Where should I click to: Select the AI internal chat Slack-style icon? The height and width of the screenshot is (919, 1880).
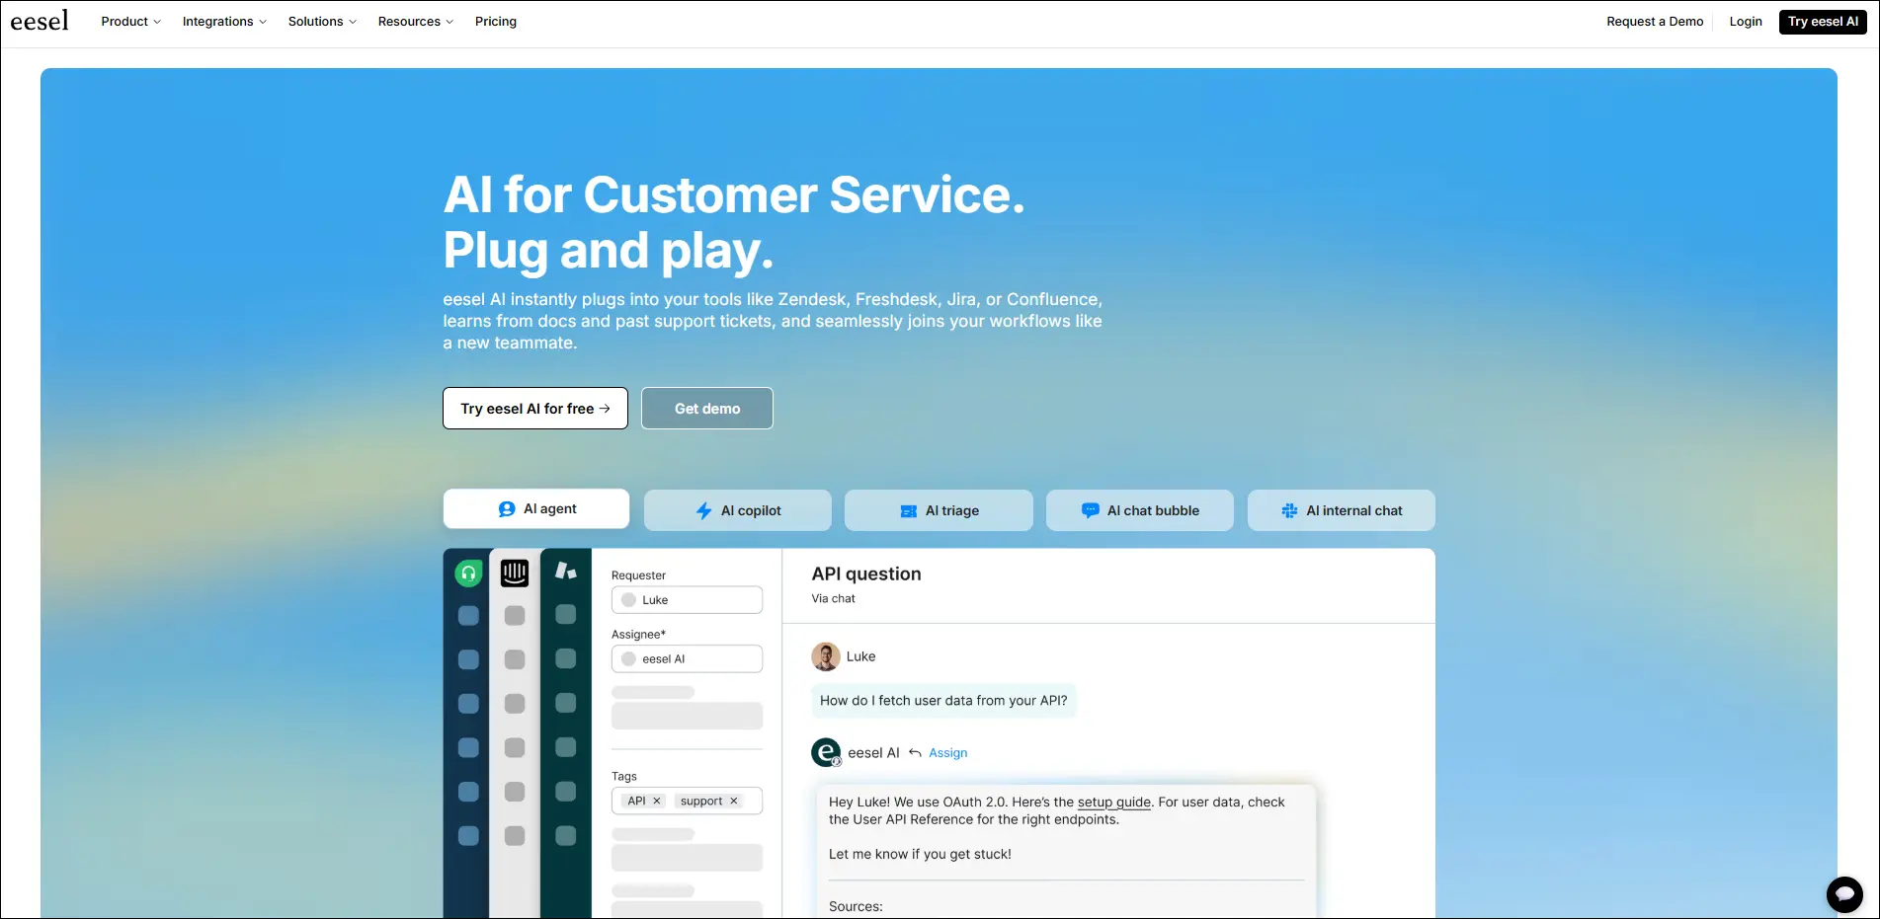click(1288, 510)
